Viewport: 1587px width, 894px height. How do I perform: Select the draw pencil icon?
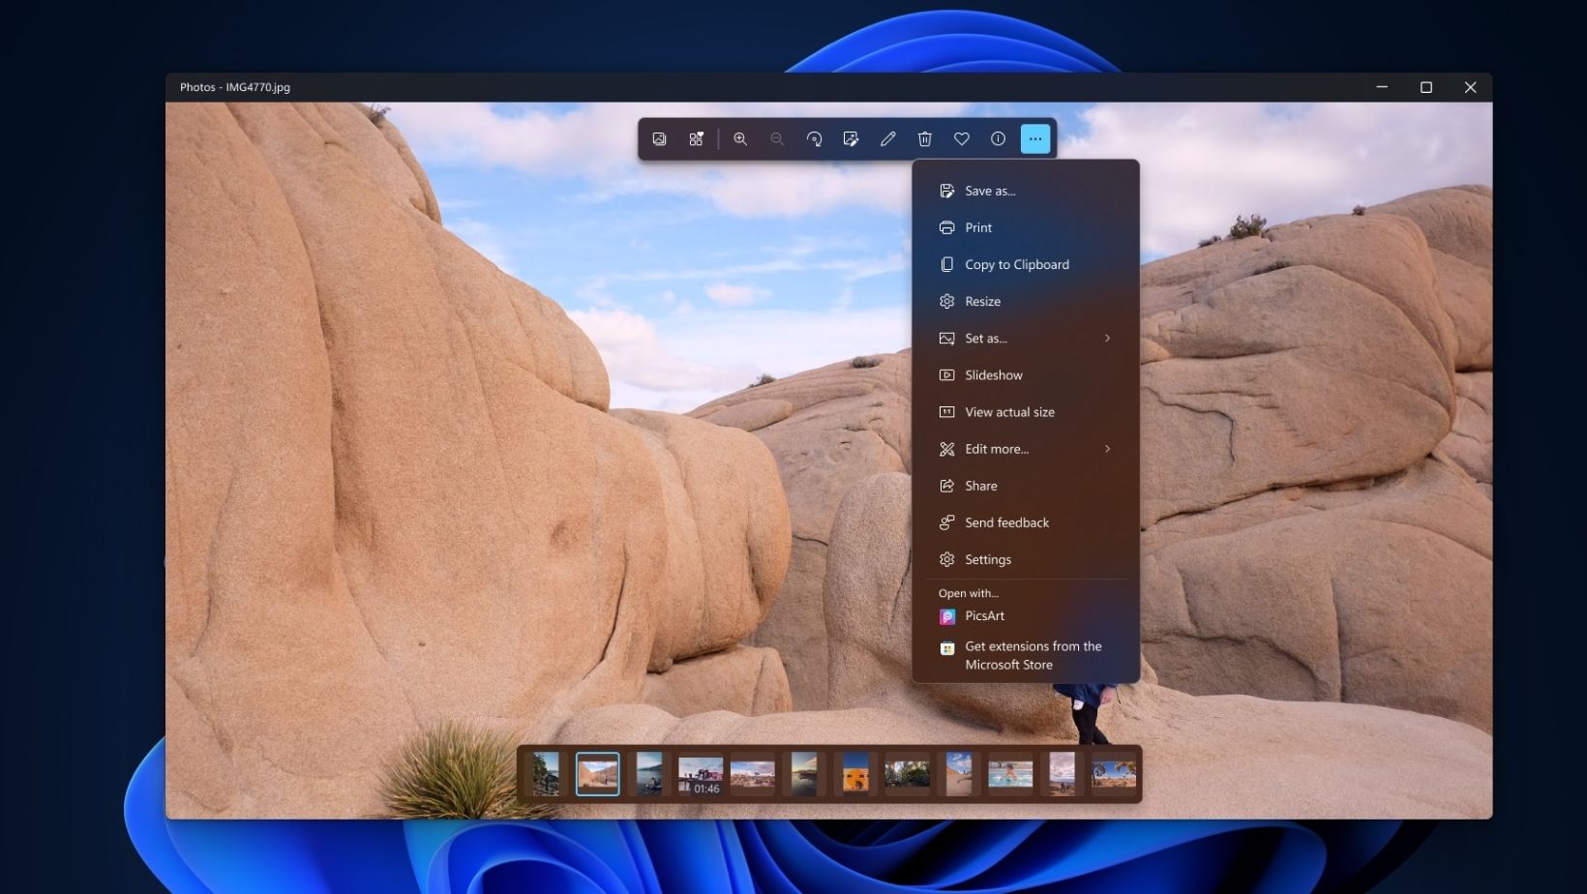(x=887, y=139)
